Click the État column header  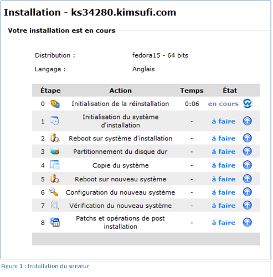pyautogui.click(x=230, y=90)
